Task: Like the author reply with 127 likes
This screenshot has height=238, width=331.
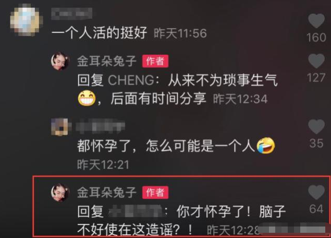Action: [316, 61]
